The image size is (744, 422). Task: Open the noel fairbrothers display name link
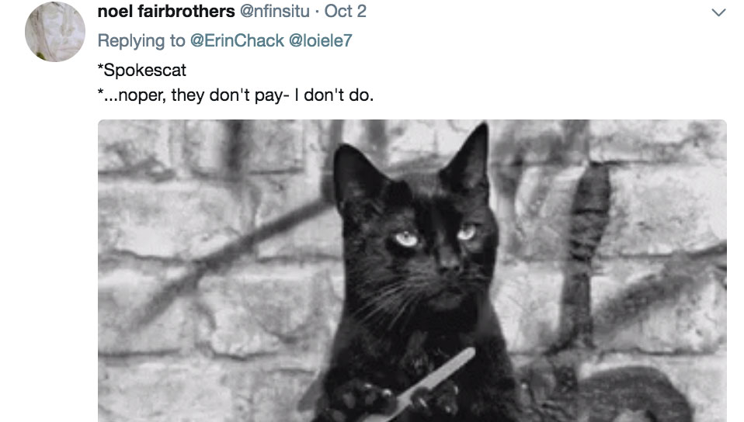[166, 11]
